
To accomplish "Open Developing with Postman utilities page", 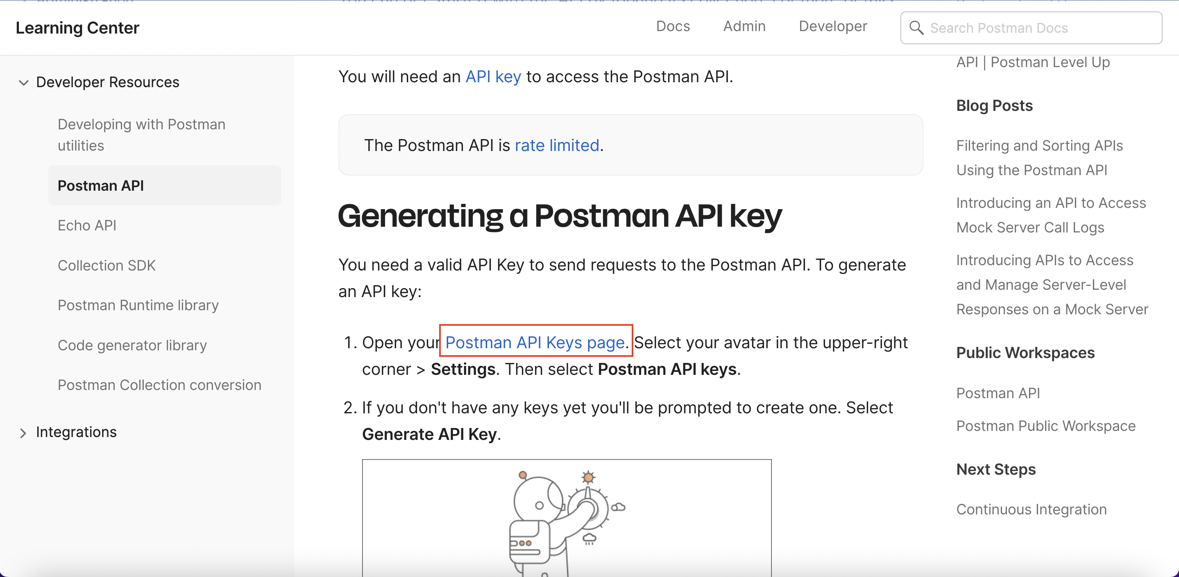I will point(141,135).
